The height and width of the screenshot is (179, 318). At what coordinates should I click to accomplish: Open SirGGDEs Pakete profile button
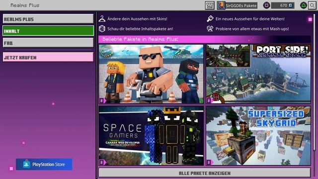click(237, 5)
